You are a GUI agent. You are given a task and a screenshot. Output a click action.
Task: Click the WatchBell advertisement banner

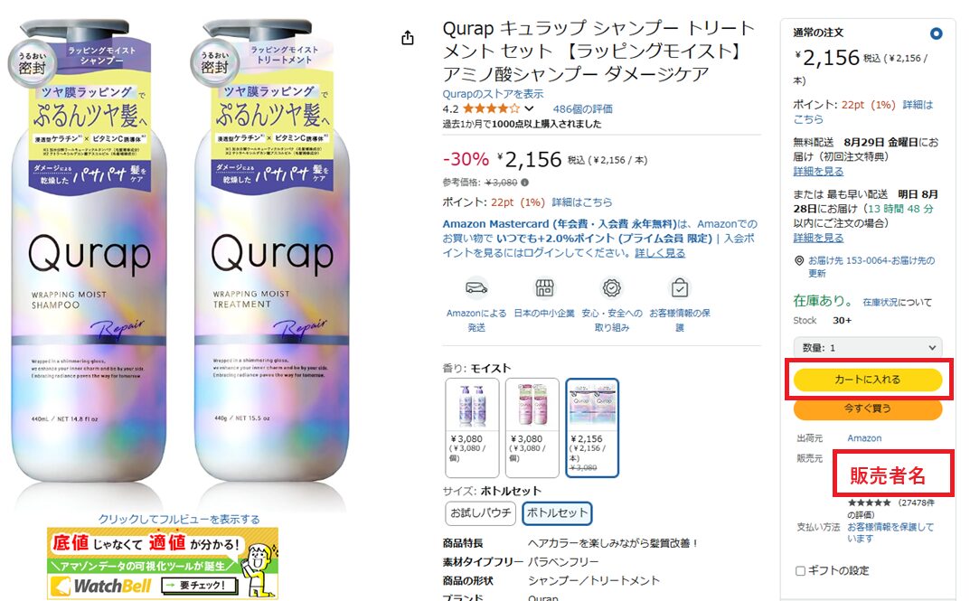point(163,563)
